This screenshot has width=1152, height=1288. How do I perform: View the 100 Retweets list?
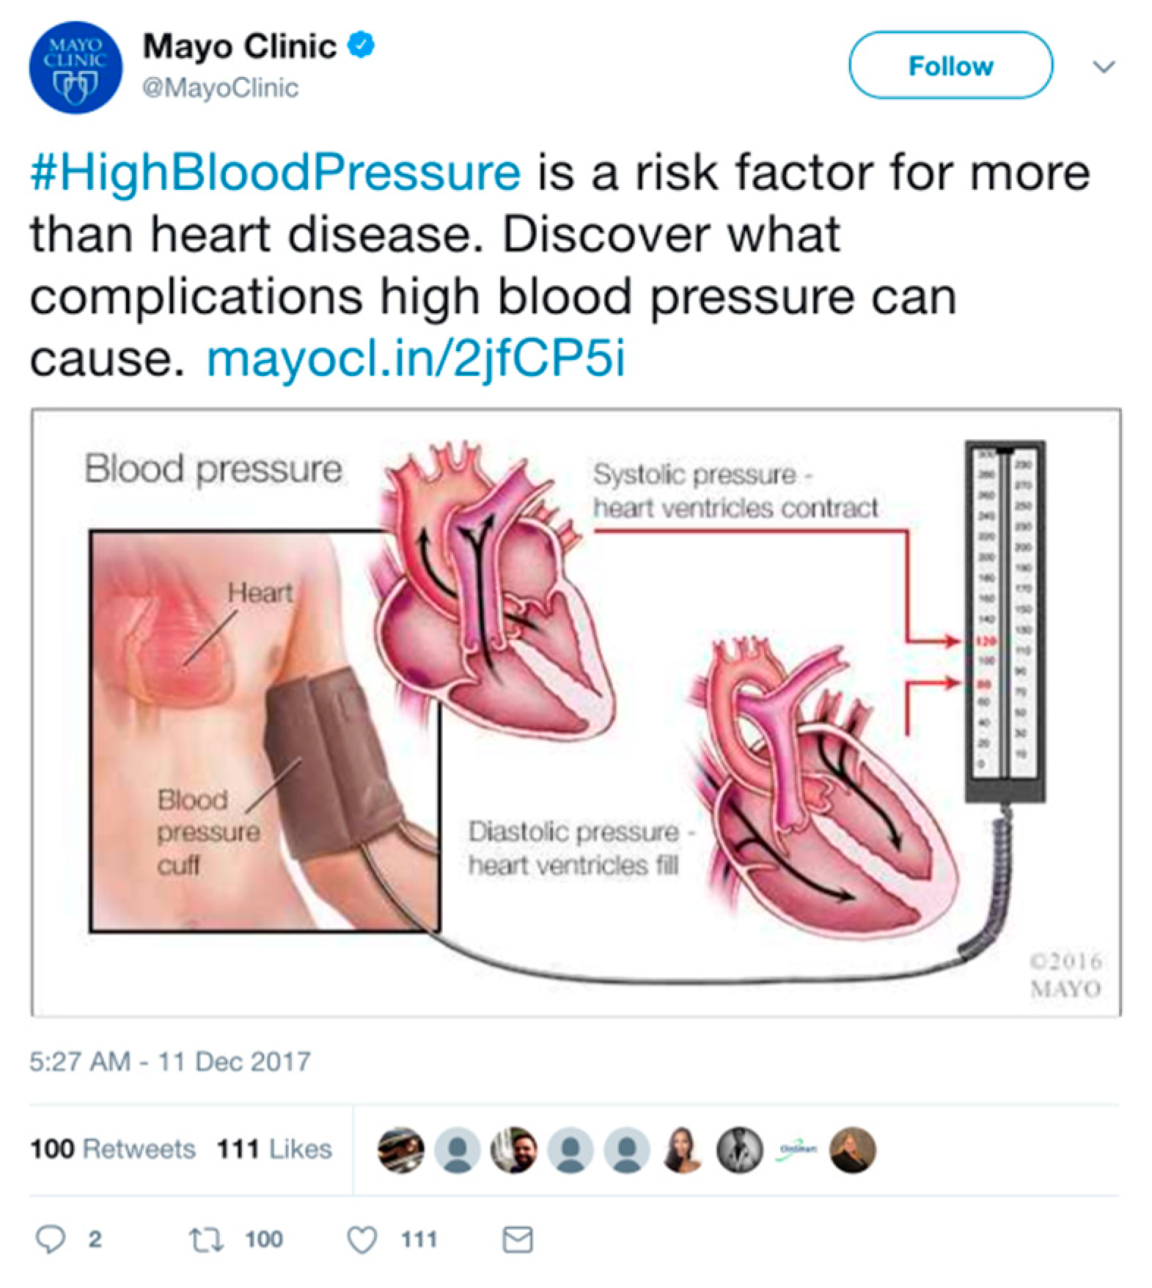(113, 1149)
